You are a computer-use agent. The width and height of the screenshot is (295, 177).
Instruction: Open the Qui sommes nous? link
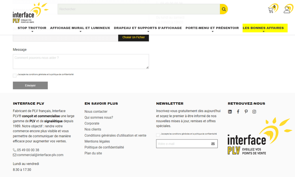pos(99,118)
